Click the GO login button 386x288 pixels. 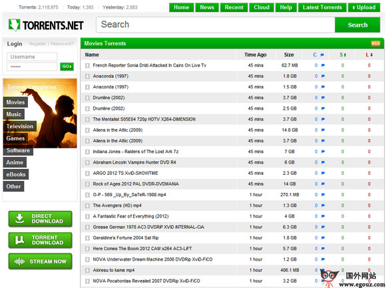tap(67, 67)
